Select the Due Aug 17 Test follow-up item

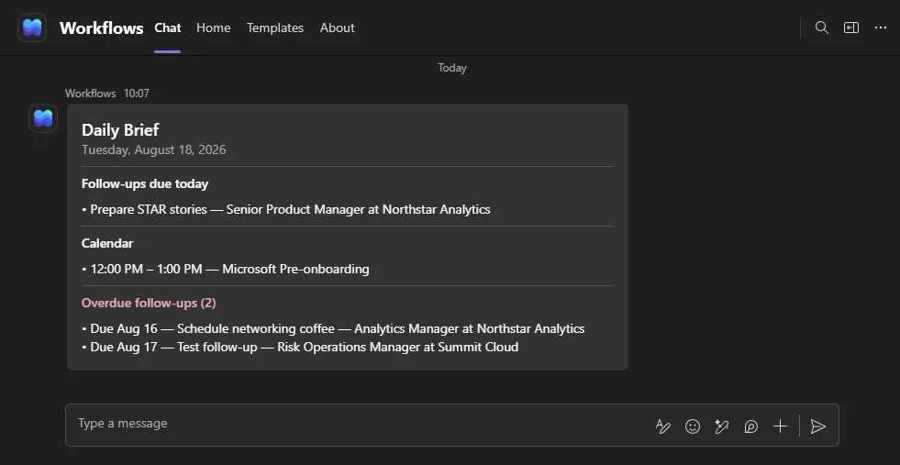tap(300, 348)
